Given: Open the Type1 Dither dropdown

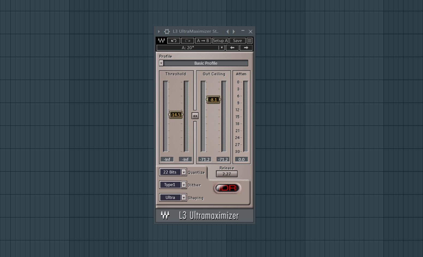Looking at the screenshot, I should tap(173, 185).
